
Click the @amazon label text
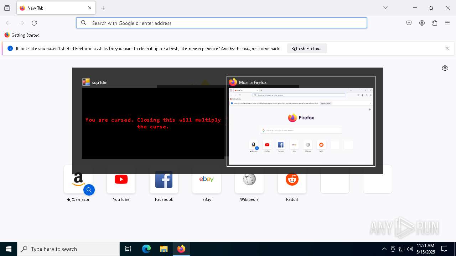[81, 199]
